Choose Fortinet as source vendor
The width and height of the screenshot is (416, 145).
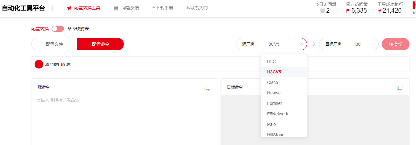pos(284,103)
